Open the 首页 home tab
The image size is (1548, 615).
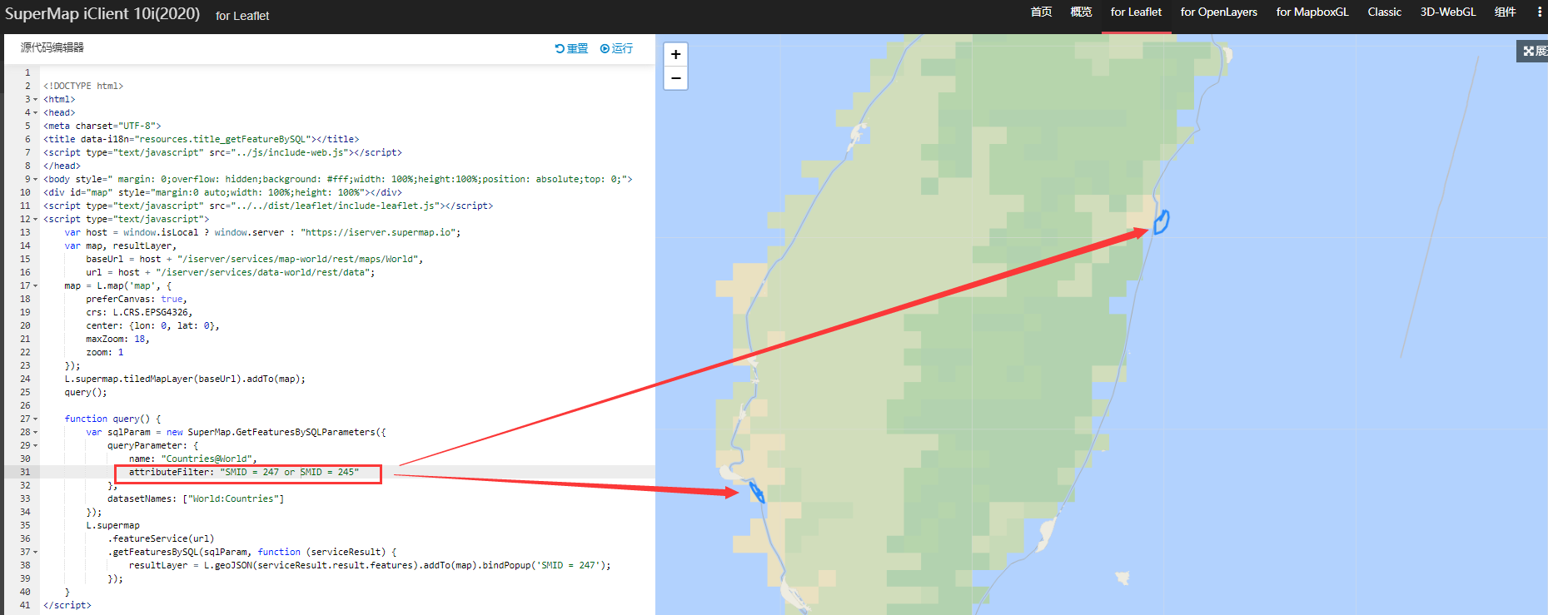coord(1041,12)
